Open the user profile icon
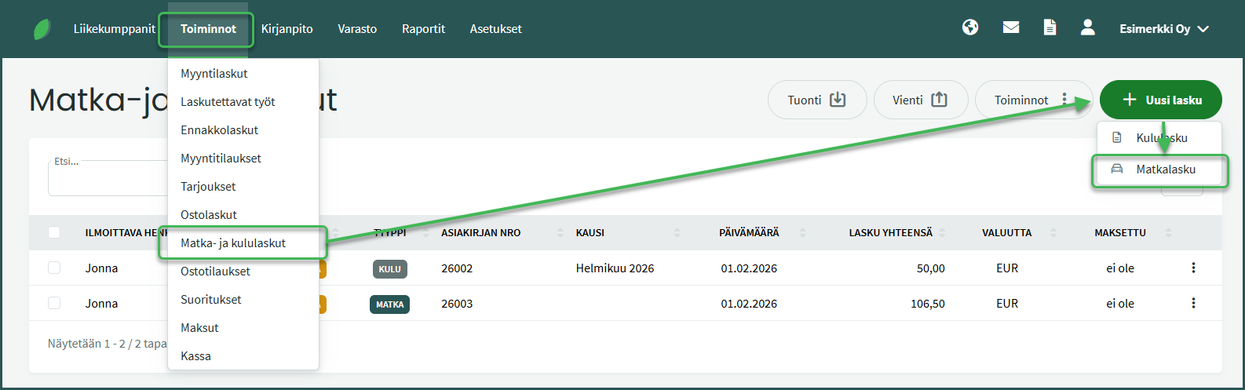This screenshot has height=390, width=1245. pos(1087,28)
